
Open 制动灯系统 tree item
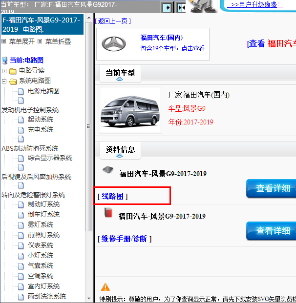[x=43, y=204]
